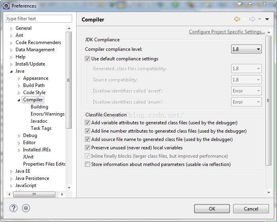The height and width of the screenshot is (222, 277).
Task: Expand the Debug tree node
Action: 19,136
